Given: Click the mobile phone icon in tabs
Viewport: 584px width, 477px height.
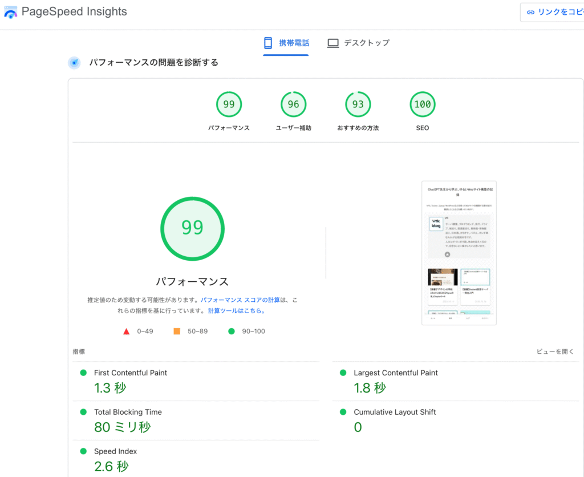Looking at the screenshot, I should 267,43.
